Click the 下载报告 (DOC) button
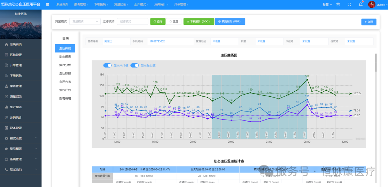The width and height of the screenshot is (388, 187). pyautogui.click(x=198, y=22)
